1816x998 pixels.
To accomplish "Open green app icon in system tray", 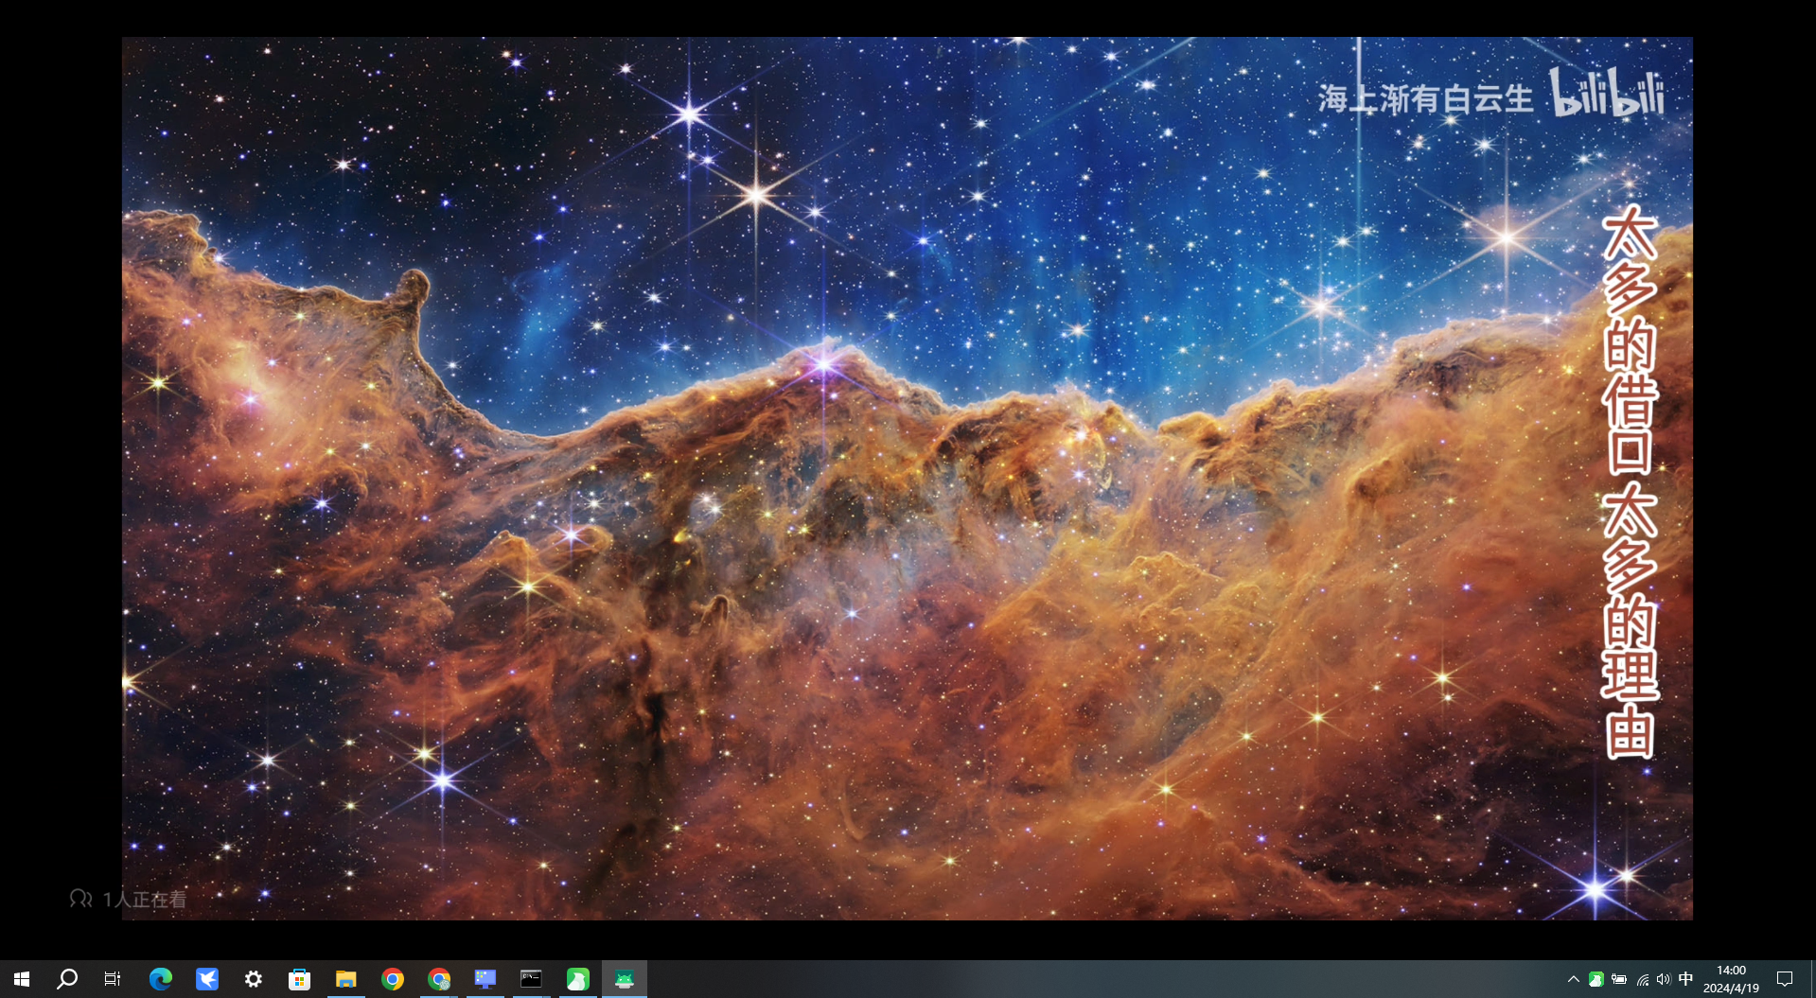I will tap(1596, 979).
